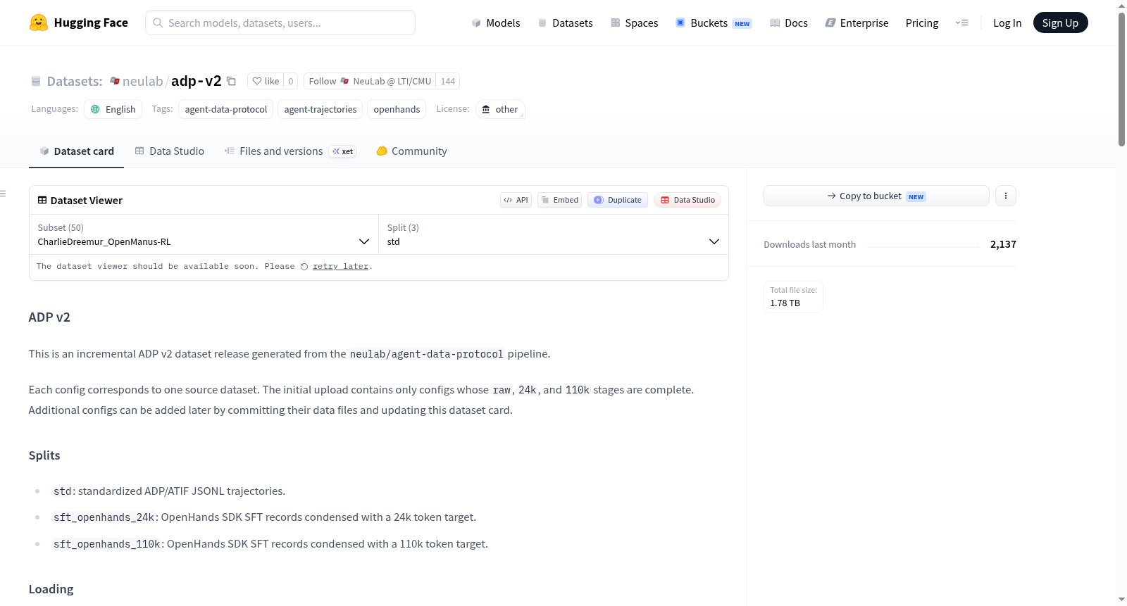The image size is (1127, 606).
Task: Focus the search models, datasets, users field
Action: (280, 23)
